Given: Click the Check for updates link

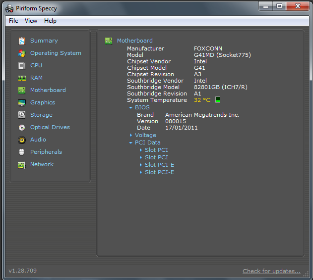Looking at the screenshot, I should click(x=271, y=271).
